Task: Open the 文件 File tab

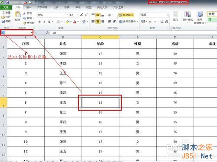Action: click(x=6, y=7)
